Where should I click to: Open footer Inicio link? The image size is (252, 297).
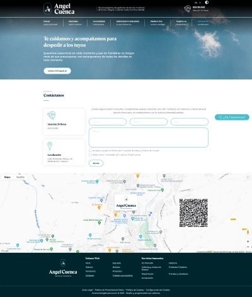click(88, 263)
